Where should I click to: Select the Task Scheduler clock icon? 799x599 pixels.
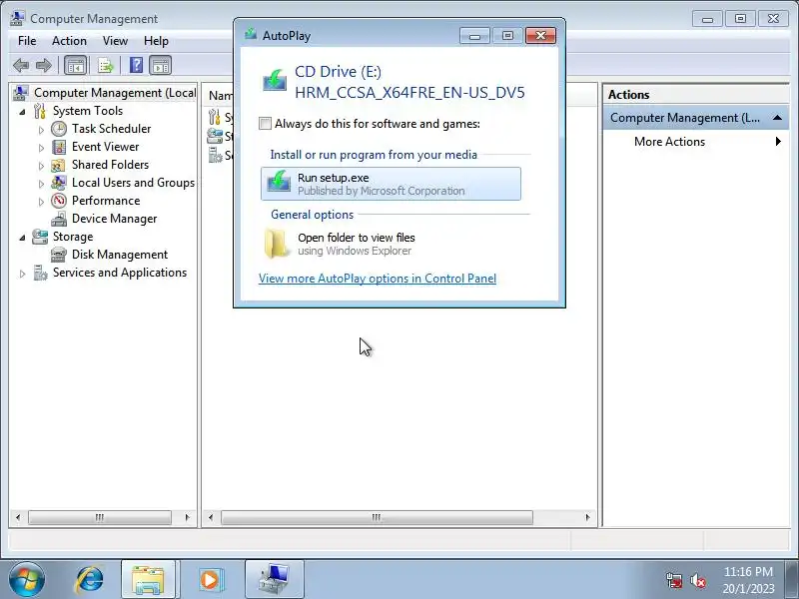click(59, 129)
